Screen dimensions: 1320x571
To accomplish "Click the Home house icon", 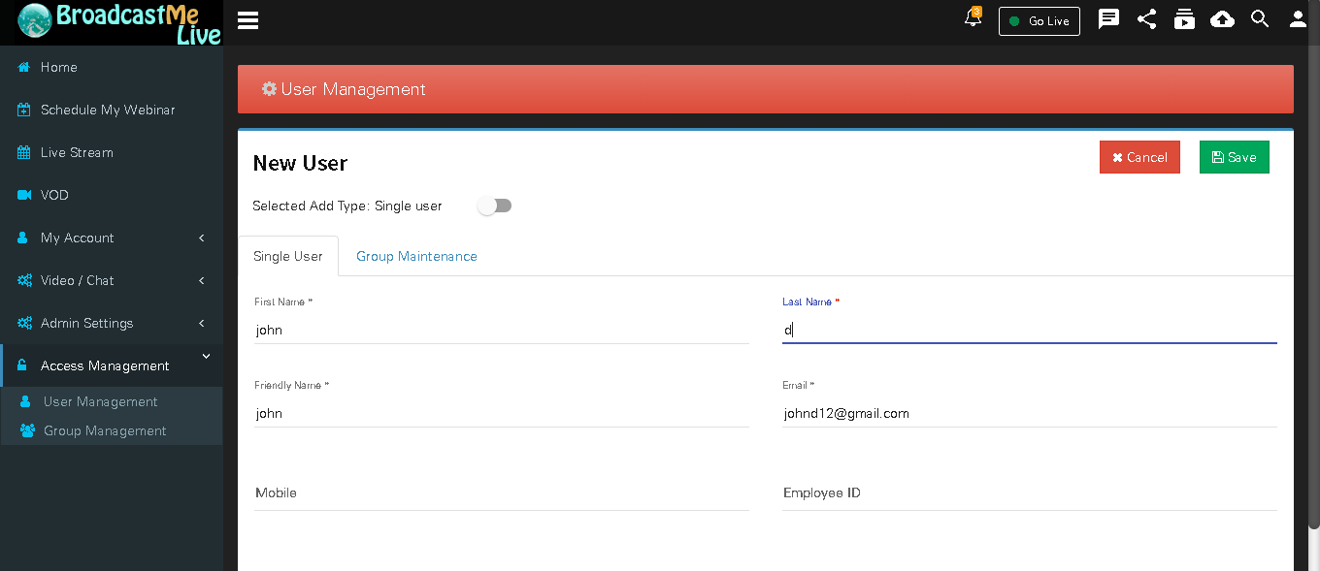I will pos(23,67).
